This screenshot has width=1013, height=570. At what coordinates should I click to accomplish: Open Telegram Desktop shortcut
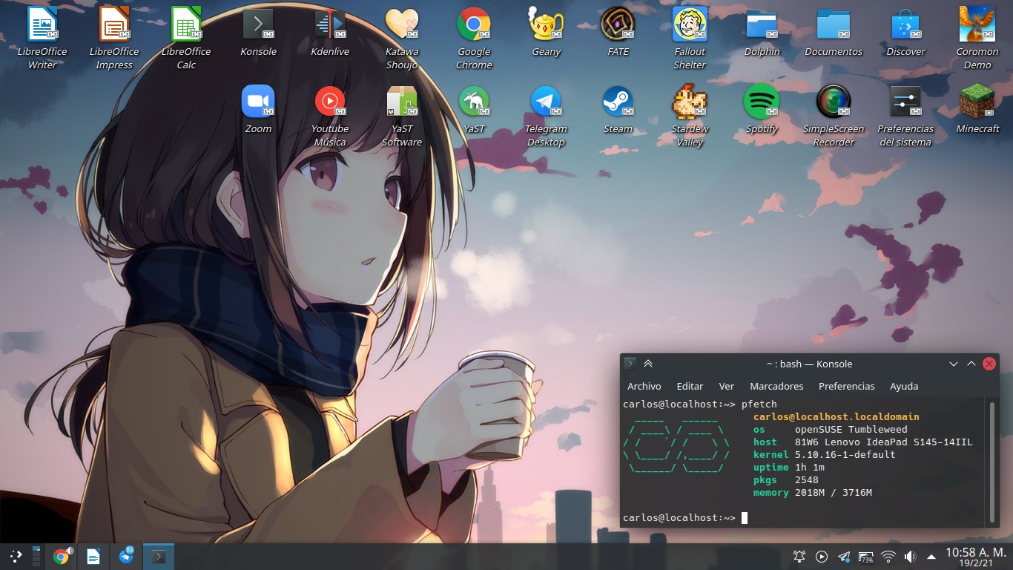(x=545, y=102)
